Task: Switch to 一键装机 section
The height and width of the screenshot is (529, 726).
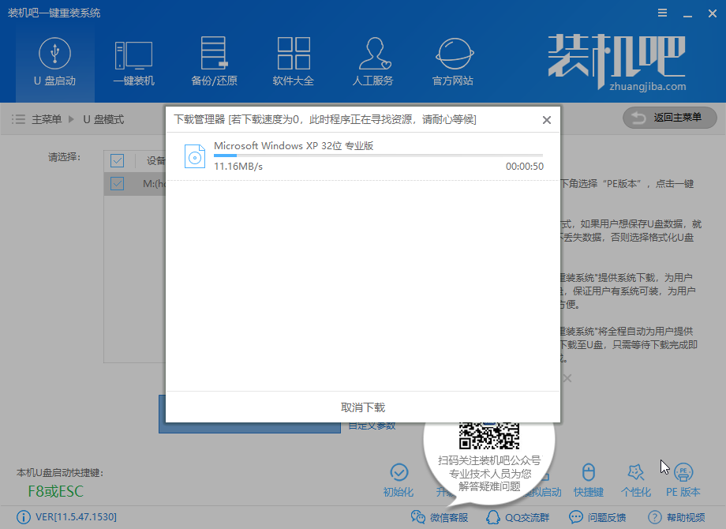Action: coord(133,62)
